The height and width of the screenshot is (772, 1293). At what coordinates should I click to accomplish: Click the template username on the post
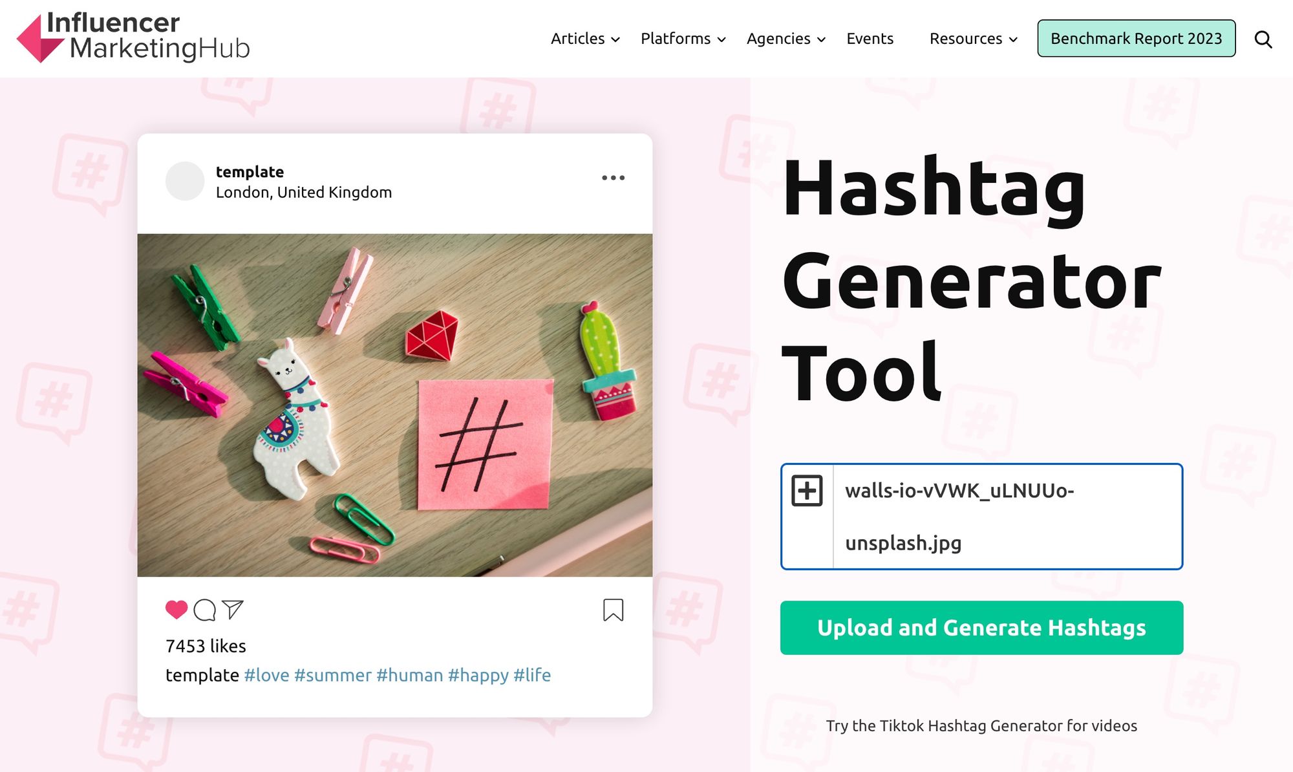250,171
